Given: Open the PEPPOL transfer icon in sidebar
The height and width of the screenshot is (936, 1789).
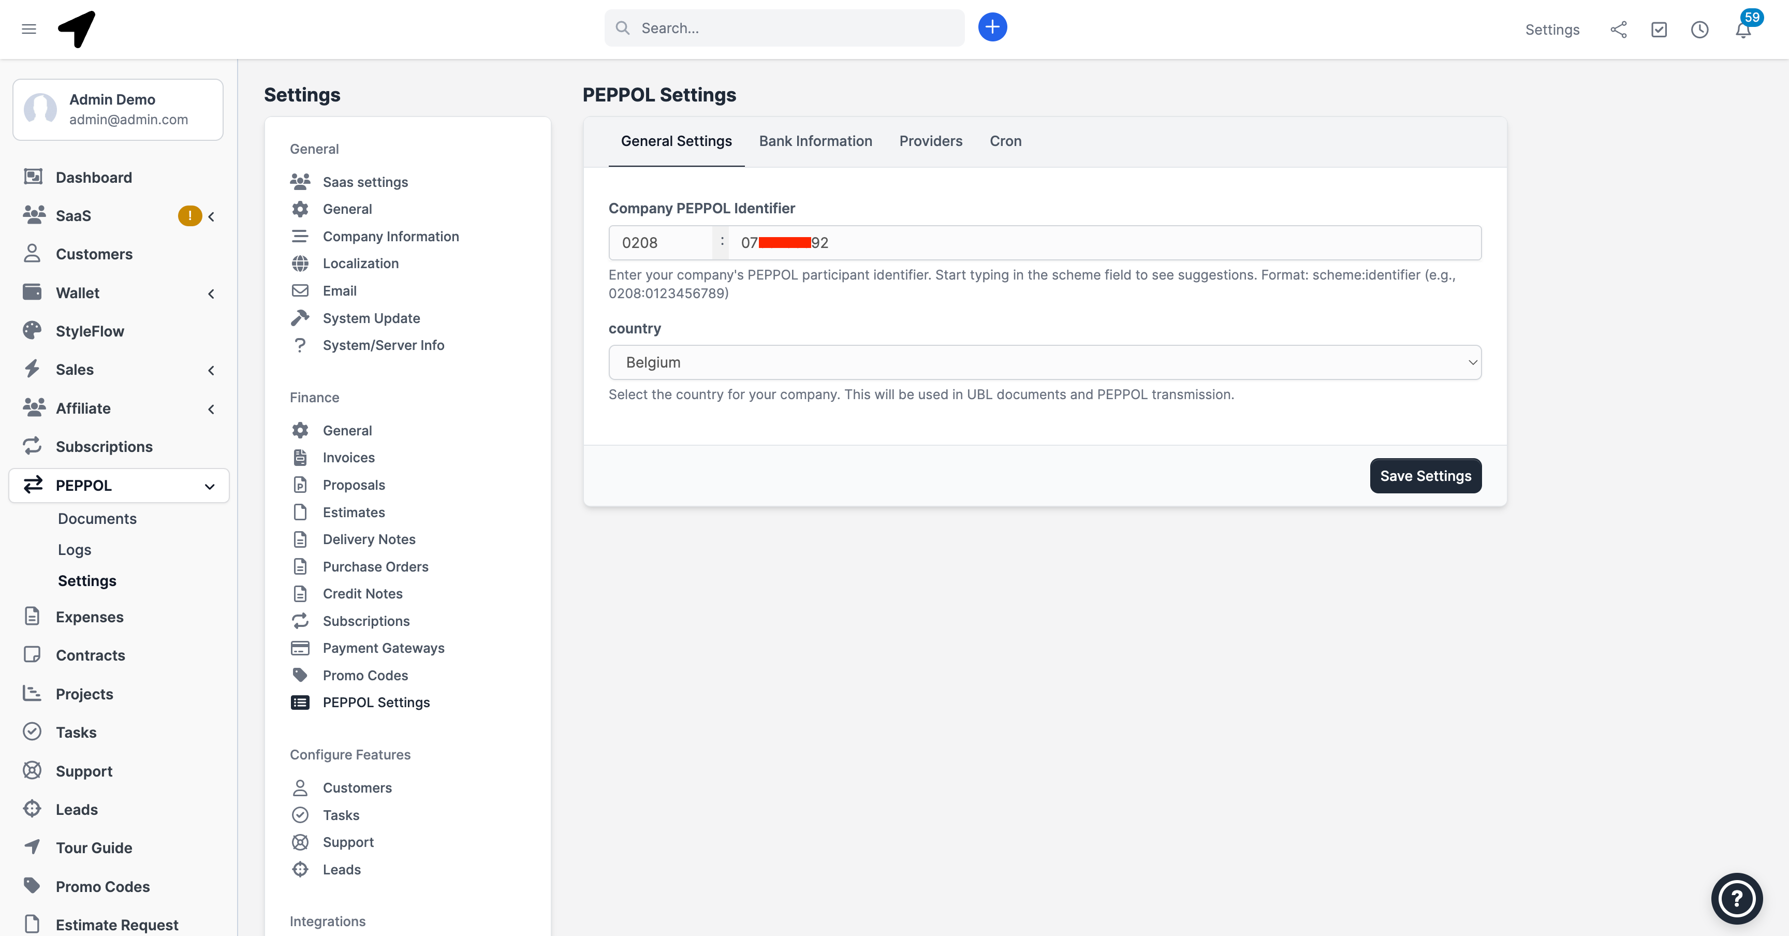Looking at the screenshot, I should coord(33,486).
